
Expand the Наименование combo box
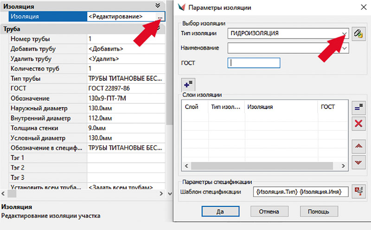click(344, 48)
